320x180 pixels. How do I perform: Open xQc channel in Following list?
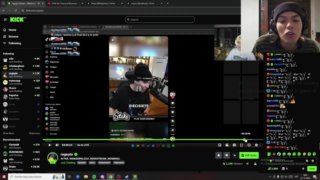coord(21,60)
